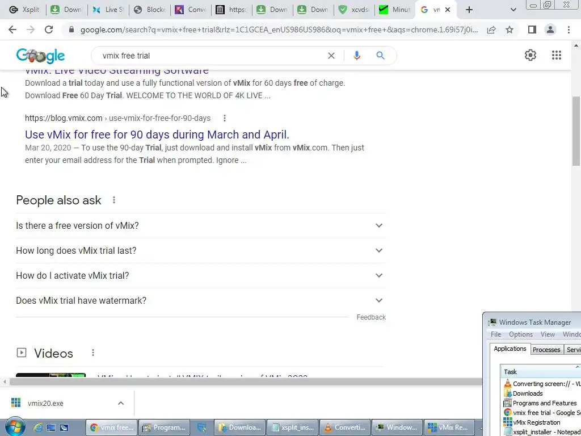Open Chrome side panel

click(532, 30)
